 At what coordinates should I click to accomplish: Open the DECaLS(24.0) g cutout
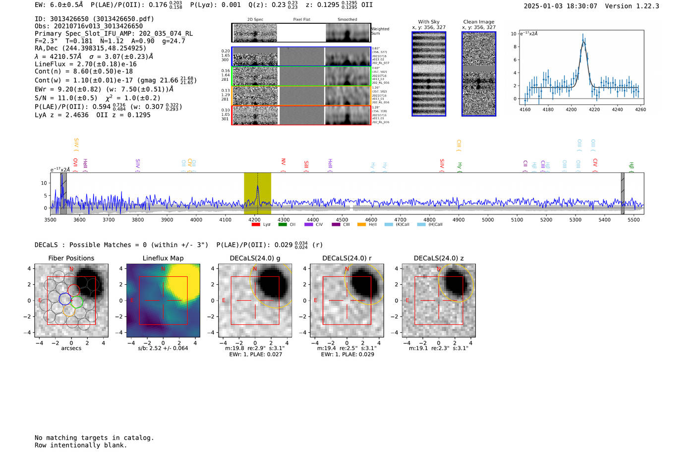click(255, 301)
